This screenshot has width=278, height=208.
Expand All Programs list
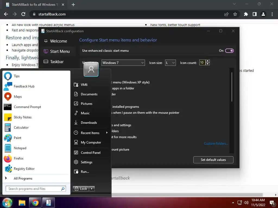click(36, 178)
